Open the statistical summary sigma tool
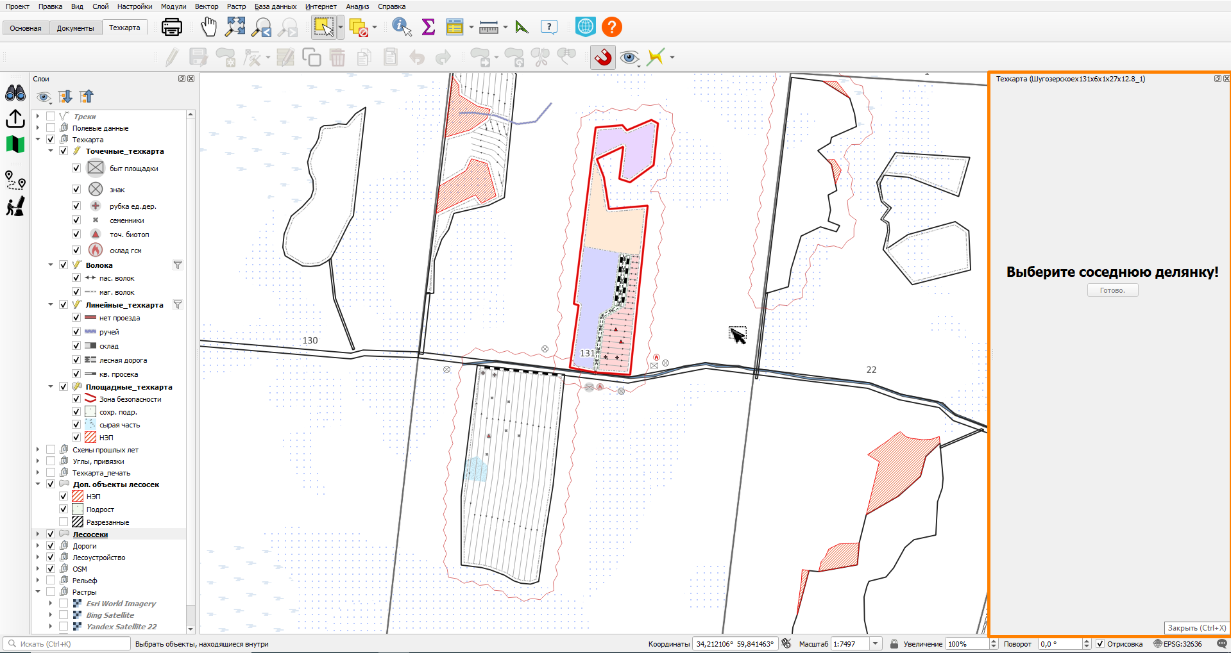The width and height of the screenshot is (1231, 653). click(428, 27)
